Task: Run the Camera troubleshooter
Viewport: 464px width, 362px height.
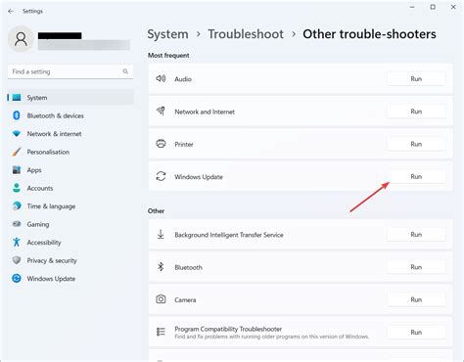Action: [x=416, y=299]
